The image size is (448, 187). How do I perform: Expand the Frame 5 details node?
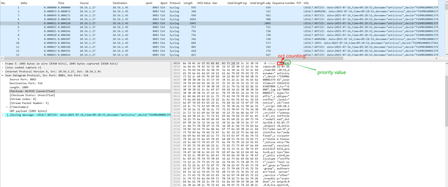pyautogui.click(x=3, y=63)
